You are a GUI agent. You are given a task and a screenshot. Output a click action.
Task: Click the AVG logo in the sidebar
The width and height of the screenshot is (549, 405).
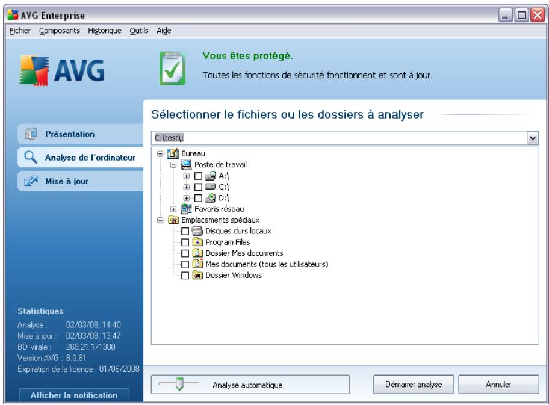62,70
